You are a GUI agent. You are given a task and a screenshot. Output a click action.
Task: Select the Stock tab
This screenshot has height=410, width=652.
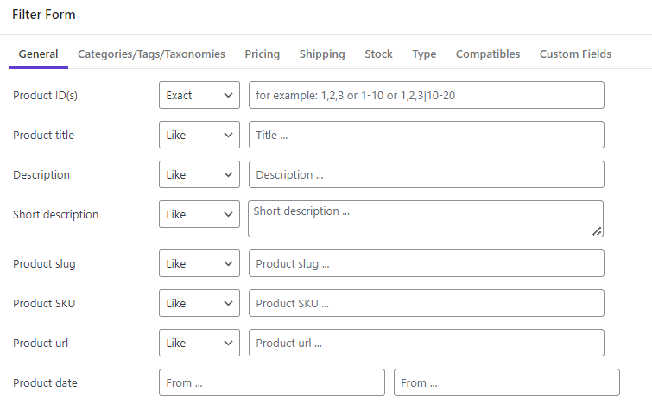click(x=378, y=54)
